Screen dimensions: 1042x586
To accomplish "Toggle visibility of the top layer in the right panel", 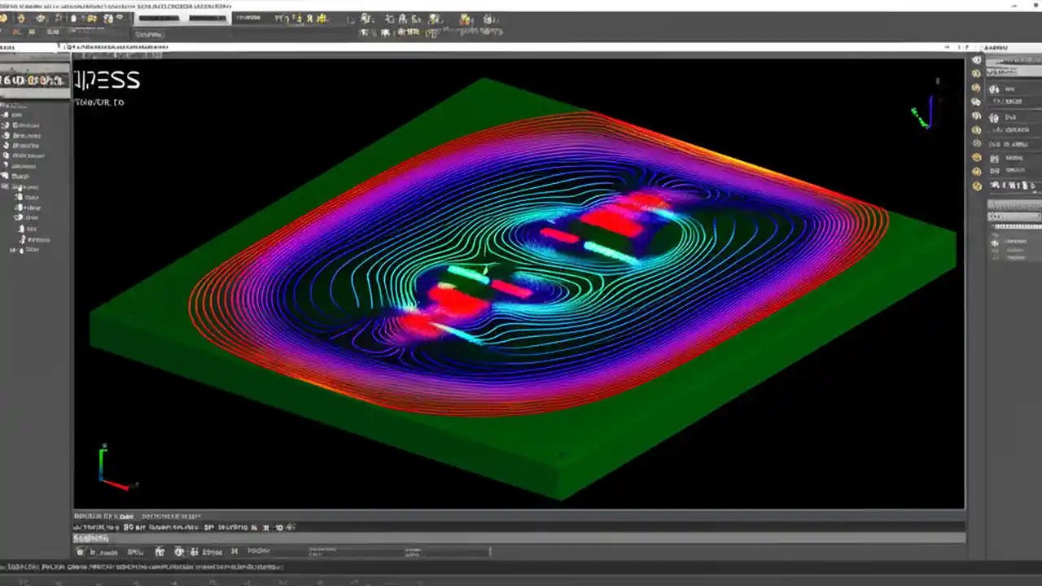I will [977, 60].
